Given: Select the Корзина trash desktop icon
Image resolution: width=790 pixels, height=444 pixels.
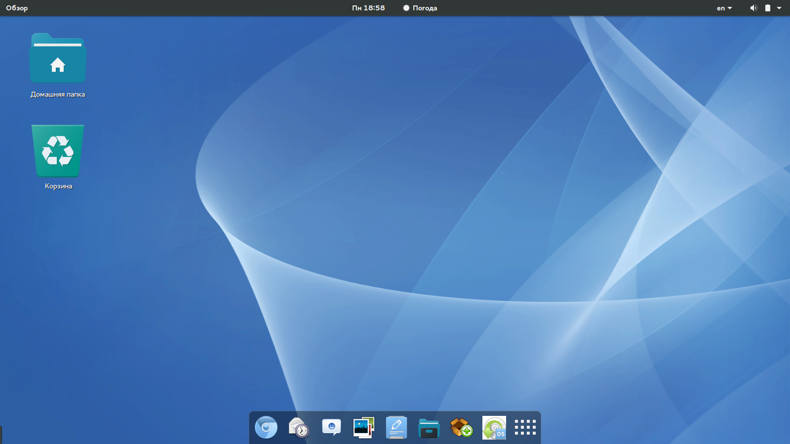Looking at the screenshot, I should pyautogui.click(x=58, y=151).
